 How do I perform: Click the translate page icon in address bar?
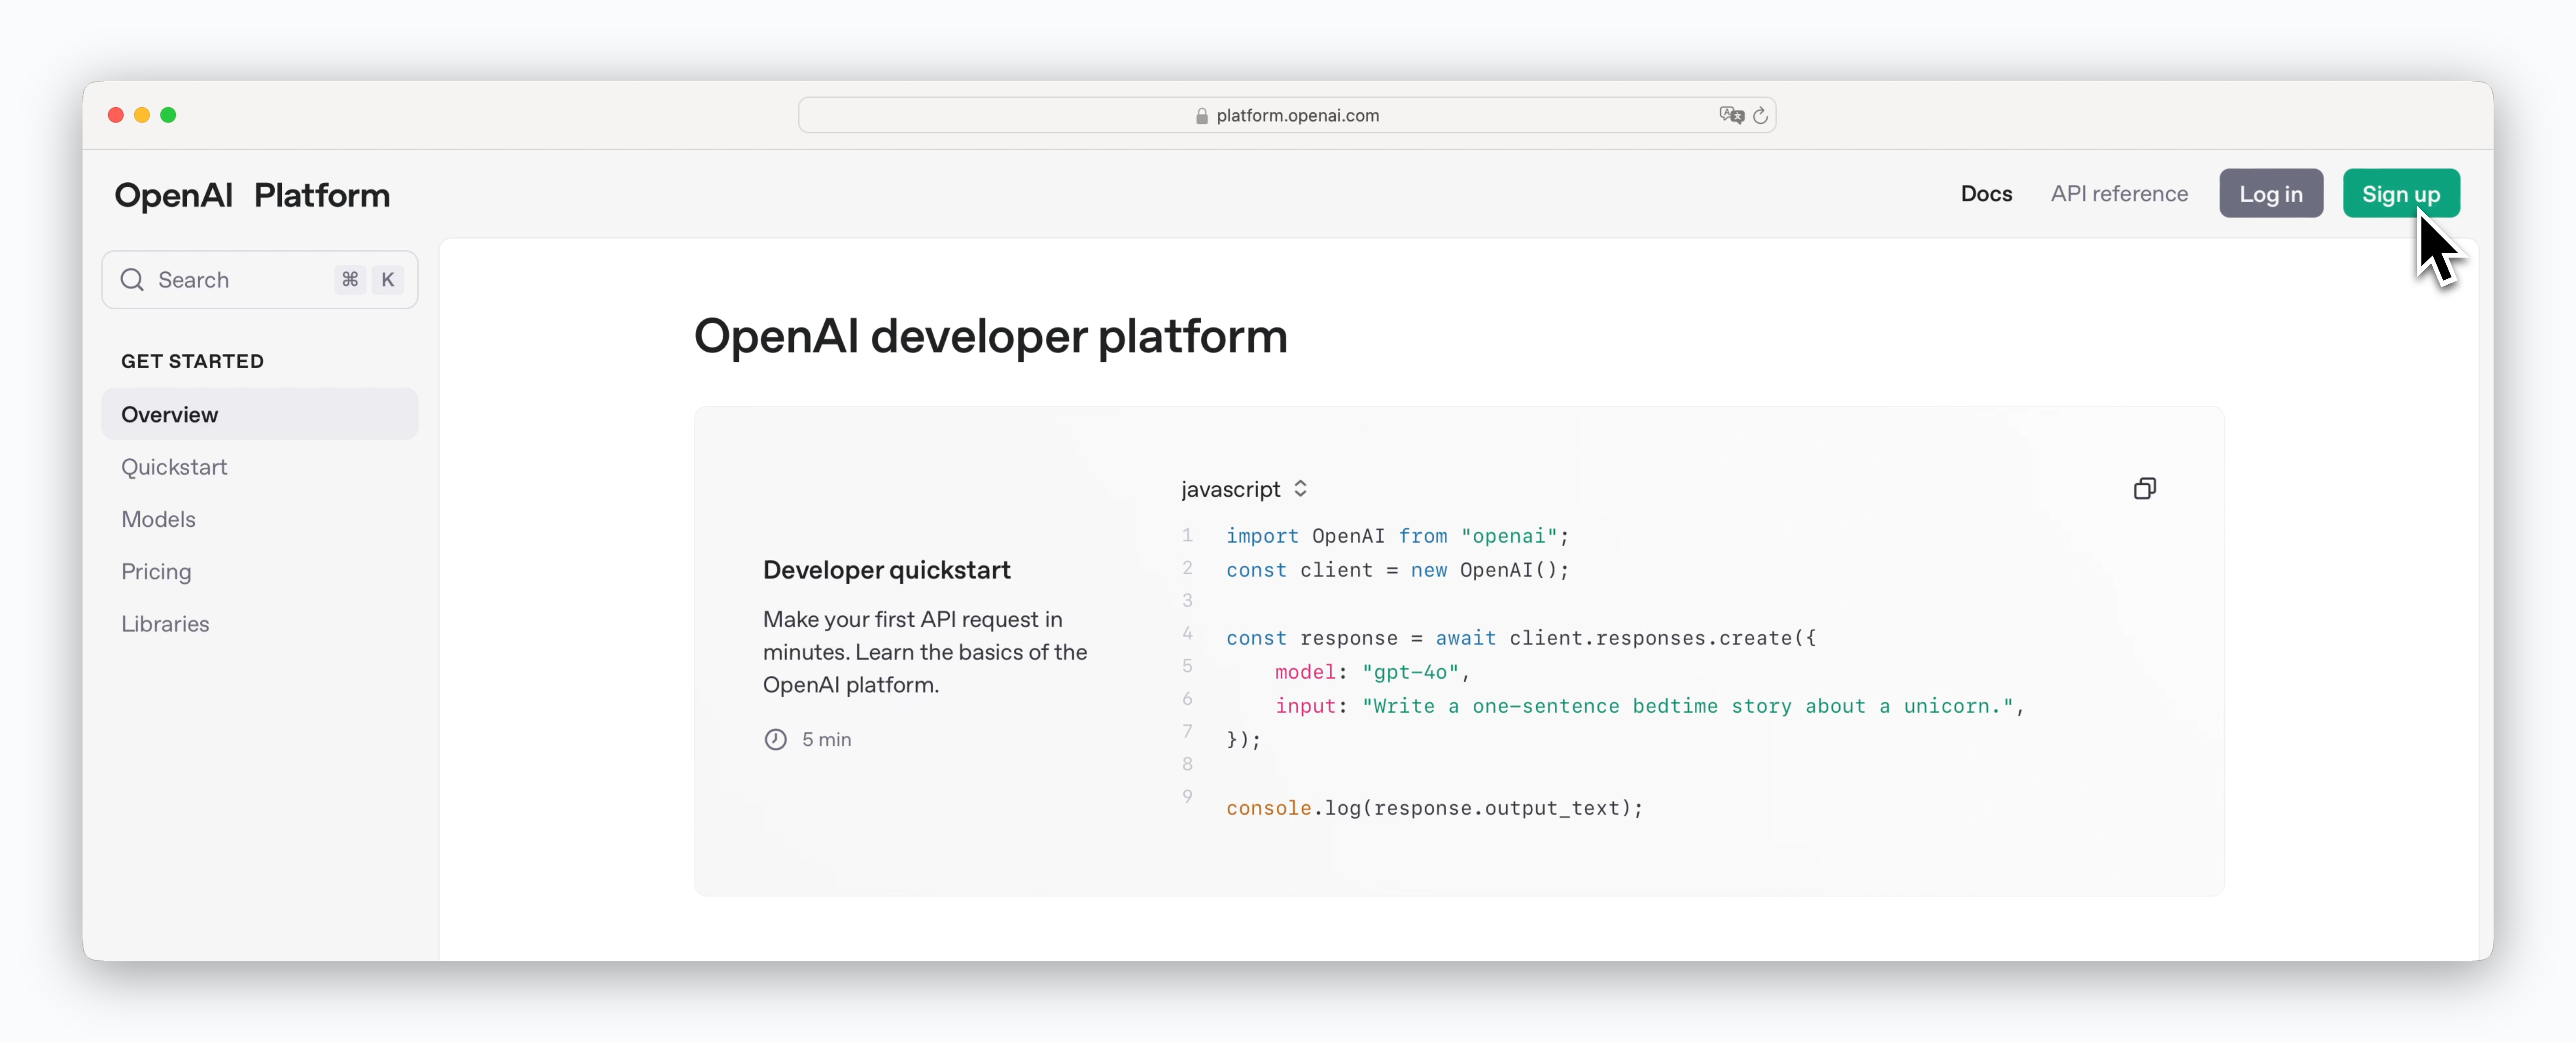coord(1731,115)
